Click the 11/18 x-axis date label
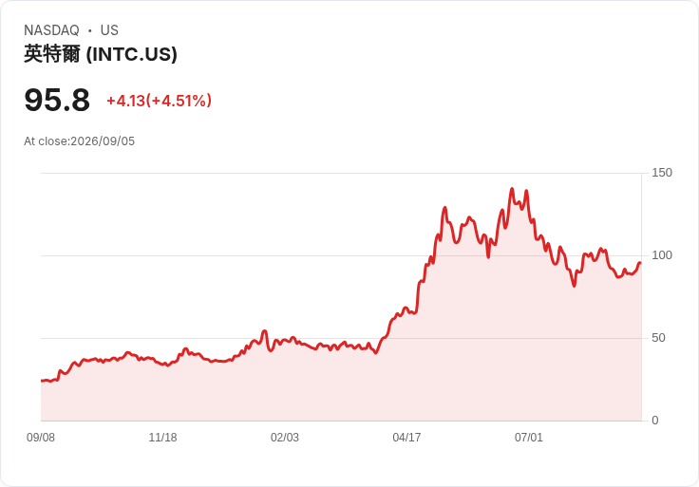This screenshot has width=699, height=487. coord(162,438)
